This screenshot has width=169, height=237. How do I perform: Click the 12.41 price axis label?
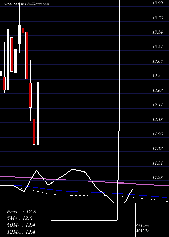coord(158,105)
